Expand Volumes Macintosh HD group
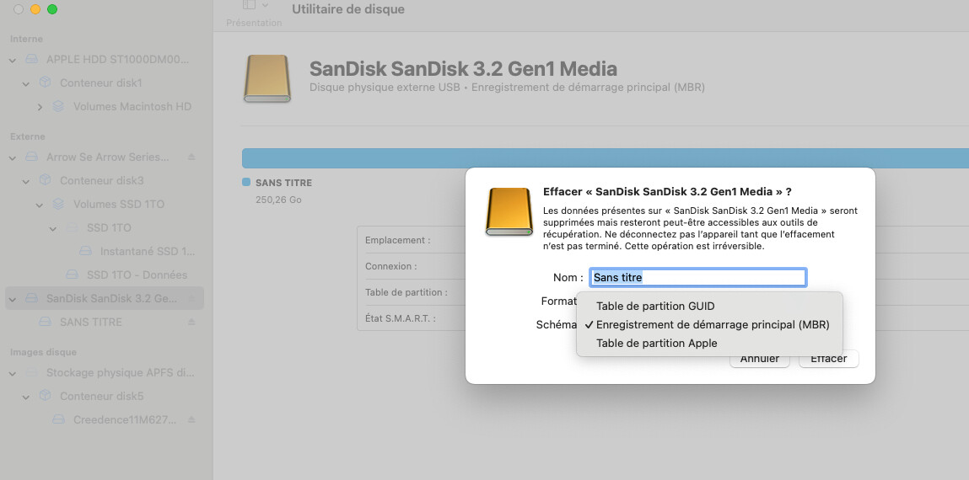This screenshot has height=480, width=969. pos(40,107)
